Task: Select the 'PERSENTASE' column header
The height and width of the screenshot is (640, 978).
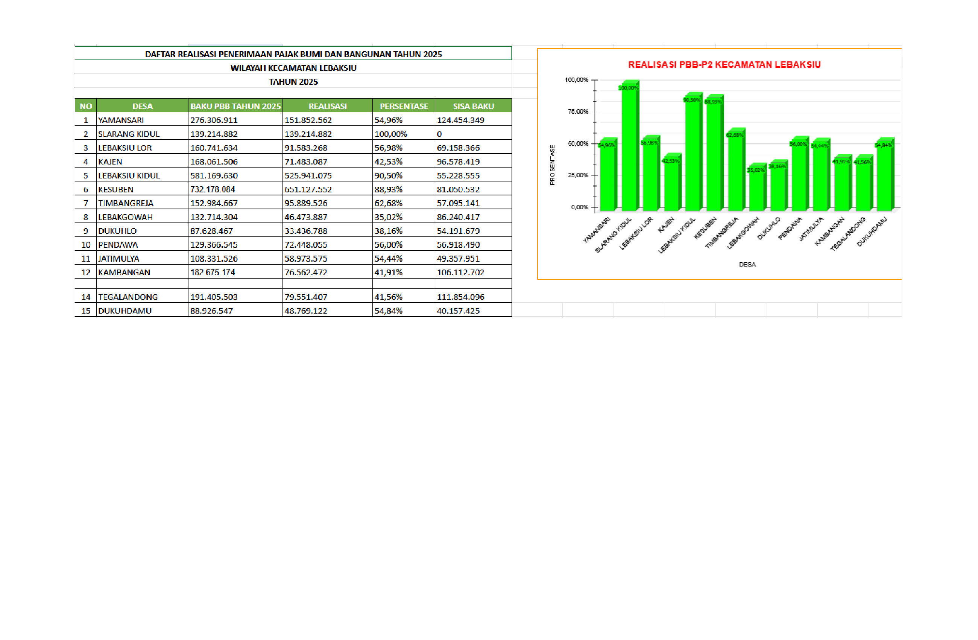Action: point(404,106)
